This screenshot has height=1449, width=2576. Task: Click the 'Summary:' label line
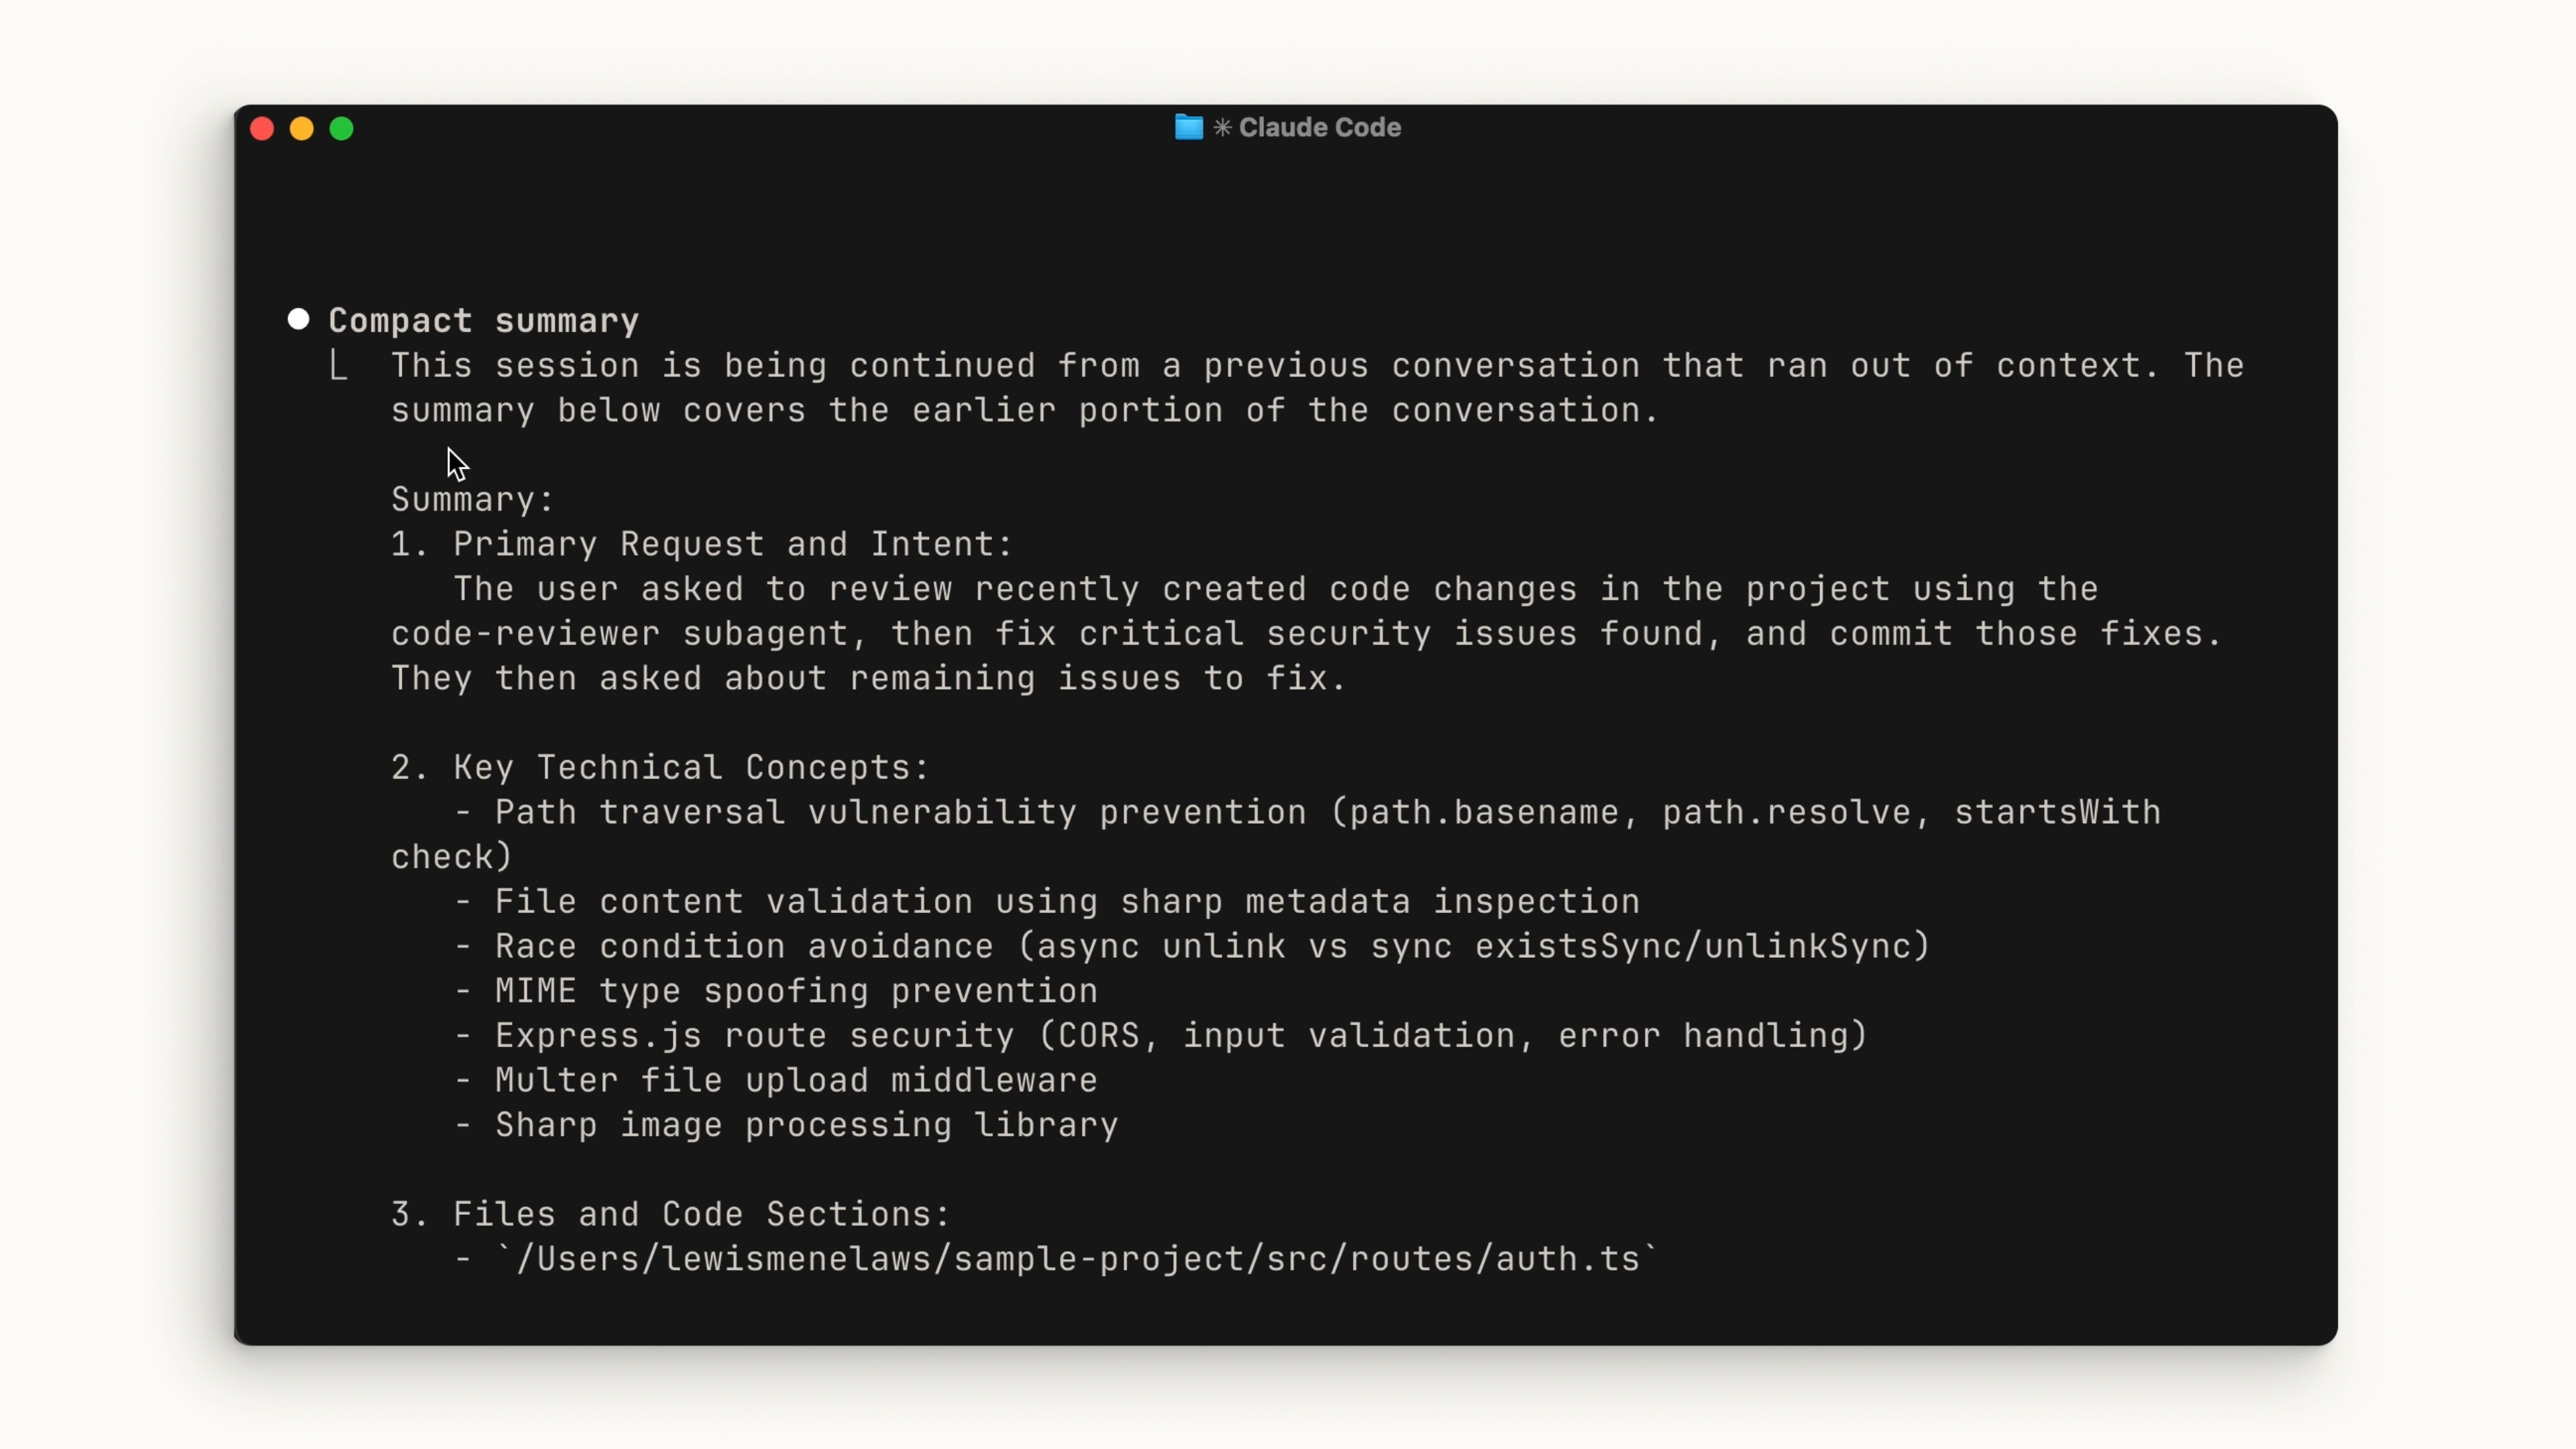click(x=472, y=499)
